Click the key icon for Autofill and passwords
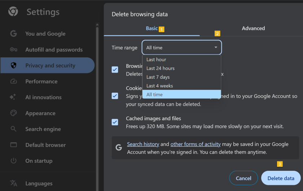This screenshot has height=191, width=303. pyautogui.click(x=14, y=49)
